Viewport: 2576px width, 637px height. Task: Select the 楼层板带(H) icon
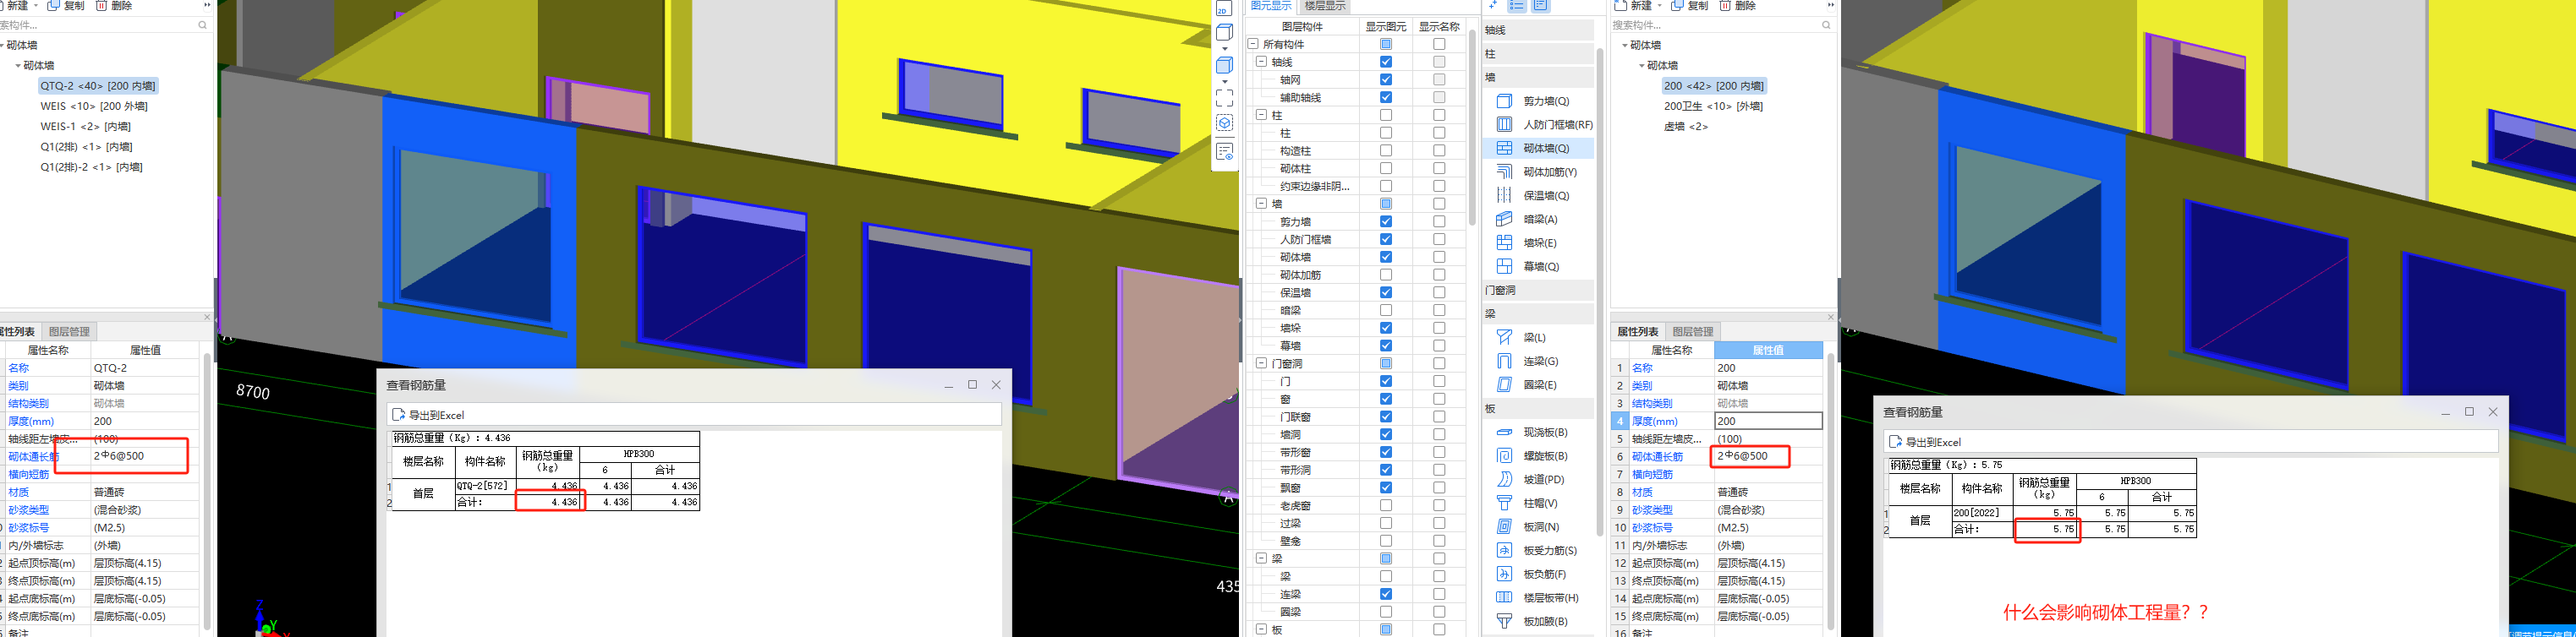(x=1503, y=597)
